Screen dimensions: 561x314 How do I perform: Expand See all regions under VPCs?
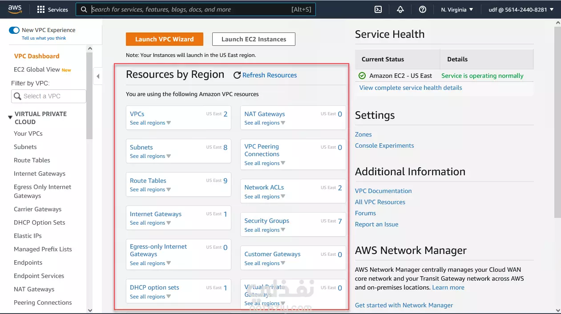(150, 123)
